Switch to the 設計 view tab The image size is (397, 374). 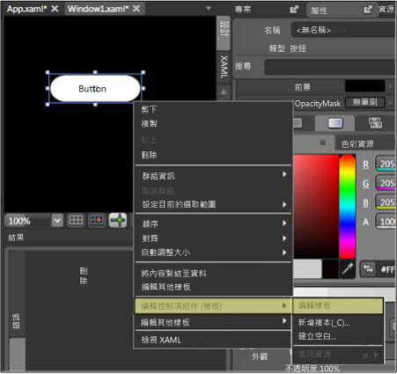[224, 33]
